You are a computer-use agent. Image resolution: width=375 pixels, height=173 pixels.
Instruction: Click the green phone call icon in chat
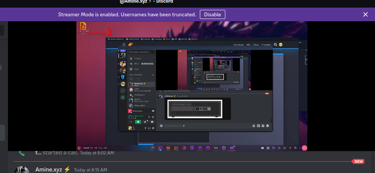tap(22, 153)
